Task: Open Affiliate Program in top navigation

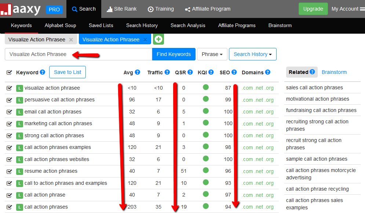Action: (208, 9)
